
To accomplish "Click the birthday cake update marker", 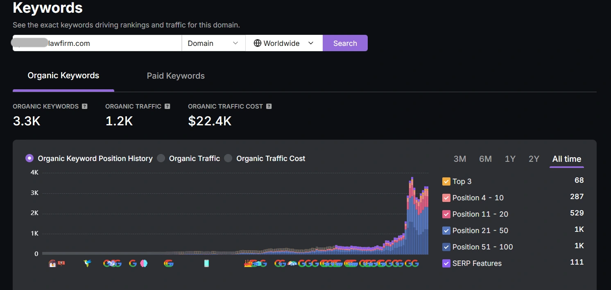I will pyautogui.click(x=247, y=263).
